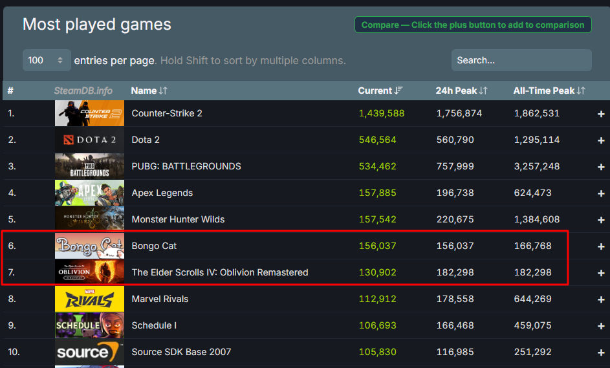This screenshot has width=610, height=368.
Task: Open the Source SDK thumbnail
Action: click(89, 352)
